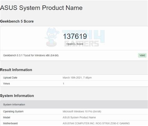This screenshot has height=126, width=148.
Task: Click the gray System Information table header
Action: tap(74, 104)
